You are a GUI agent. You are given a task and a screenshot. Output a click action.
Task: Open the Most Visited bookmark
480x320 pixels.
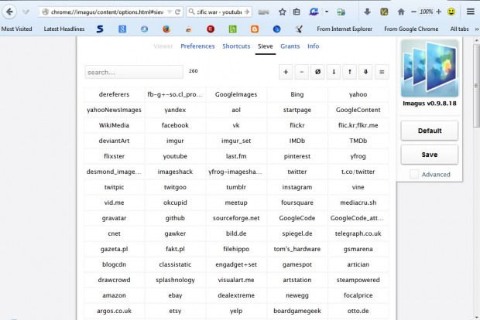(x=16, y=29)
